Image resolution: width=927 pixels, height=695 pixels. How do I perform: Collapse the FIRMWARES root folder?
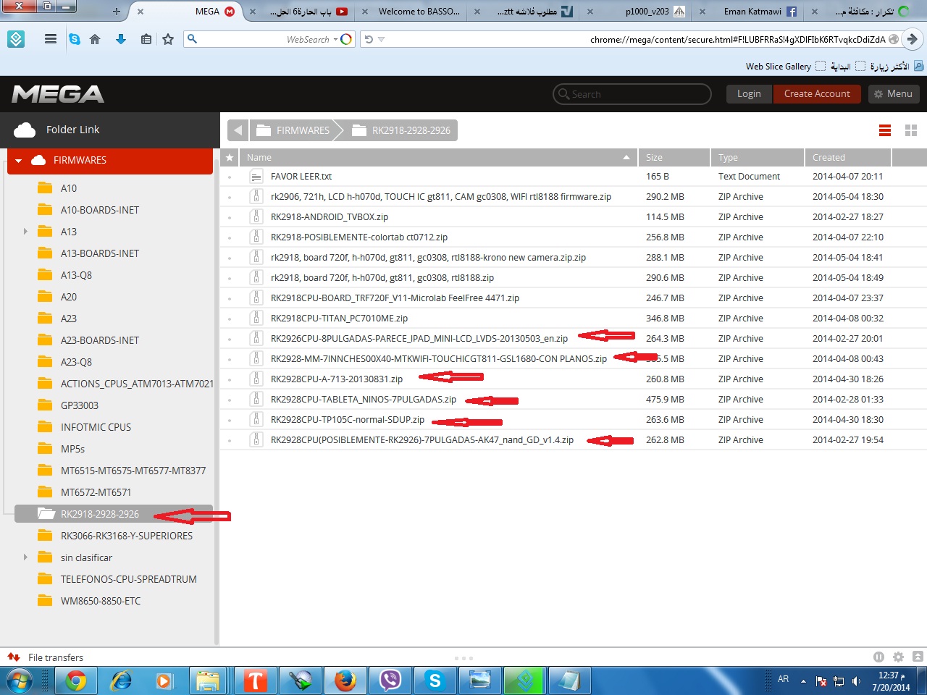click(x=19, y=160)
